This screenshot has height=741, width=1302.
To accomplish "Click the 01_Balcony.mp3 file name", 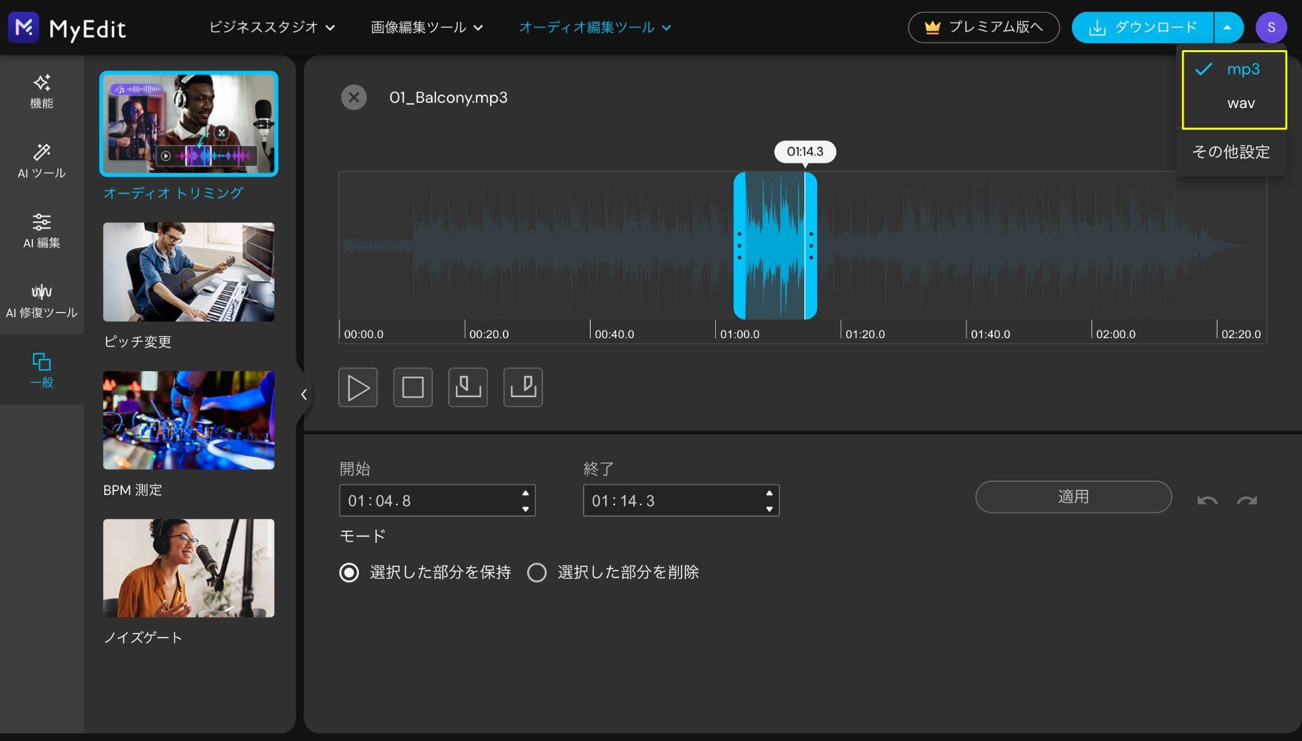I will point(448,97).
